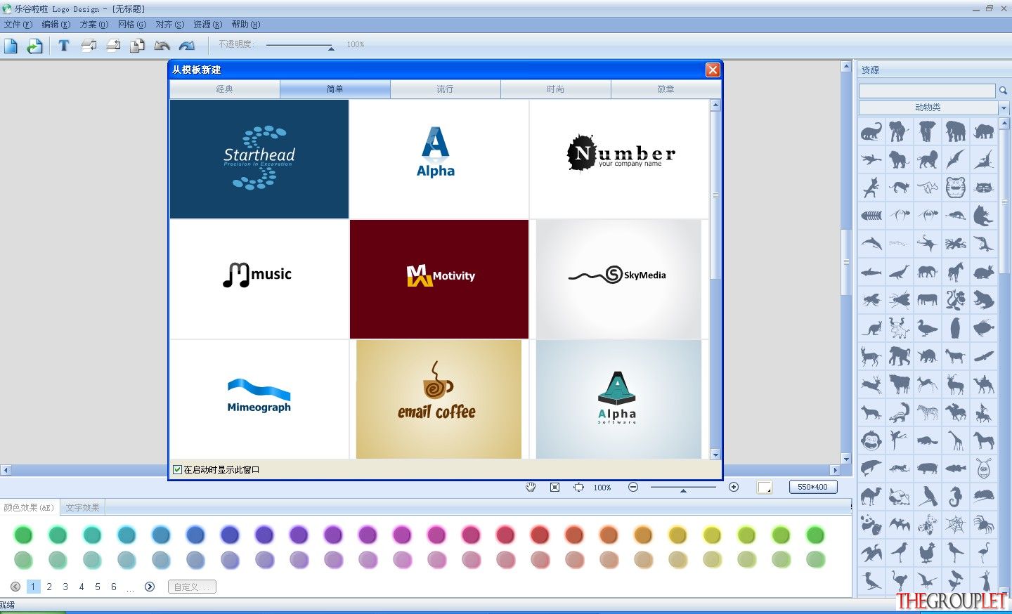Click the export file icon with green arrow

point(34,46)
